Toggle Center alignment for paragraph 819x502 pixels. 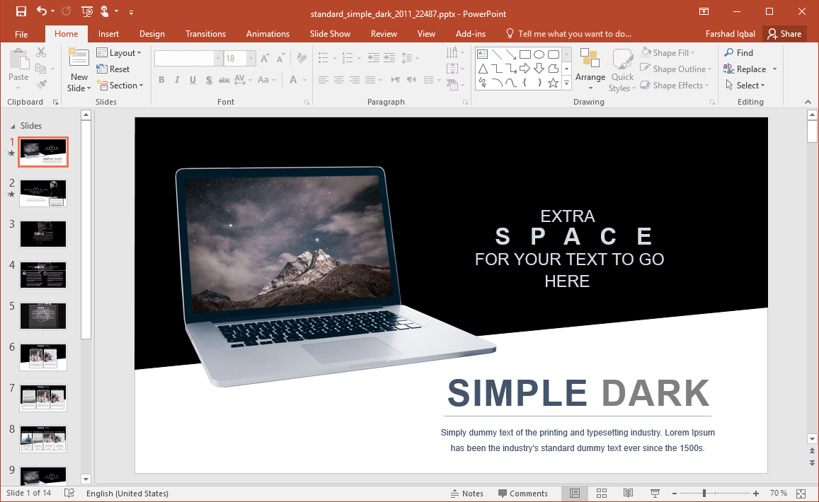[339, 80]
